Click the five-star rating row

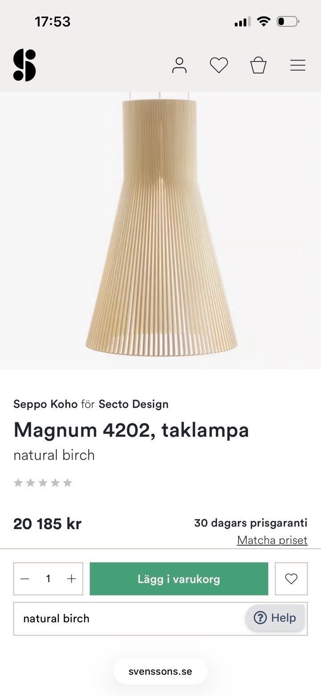[x=43, y=483]
